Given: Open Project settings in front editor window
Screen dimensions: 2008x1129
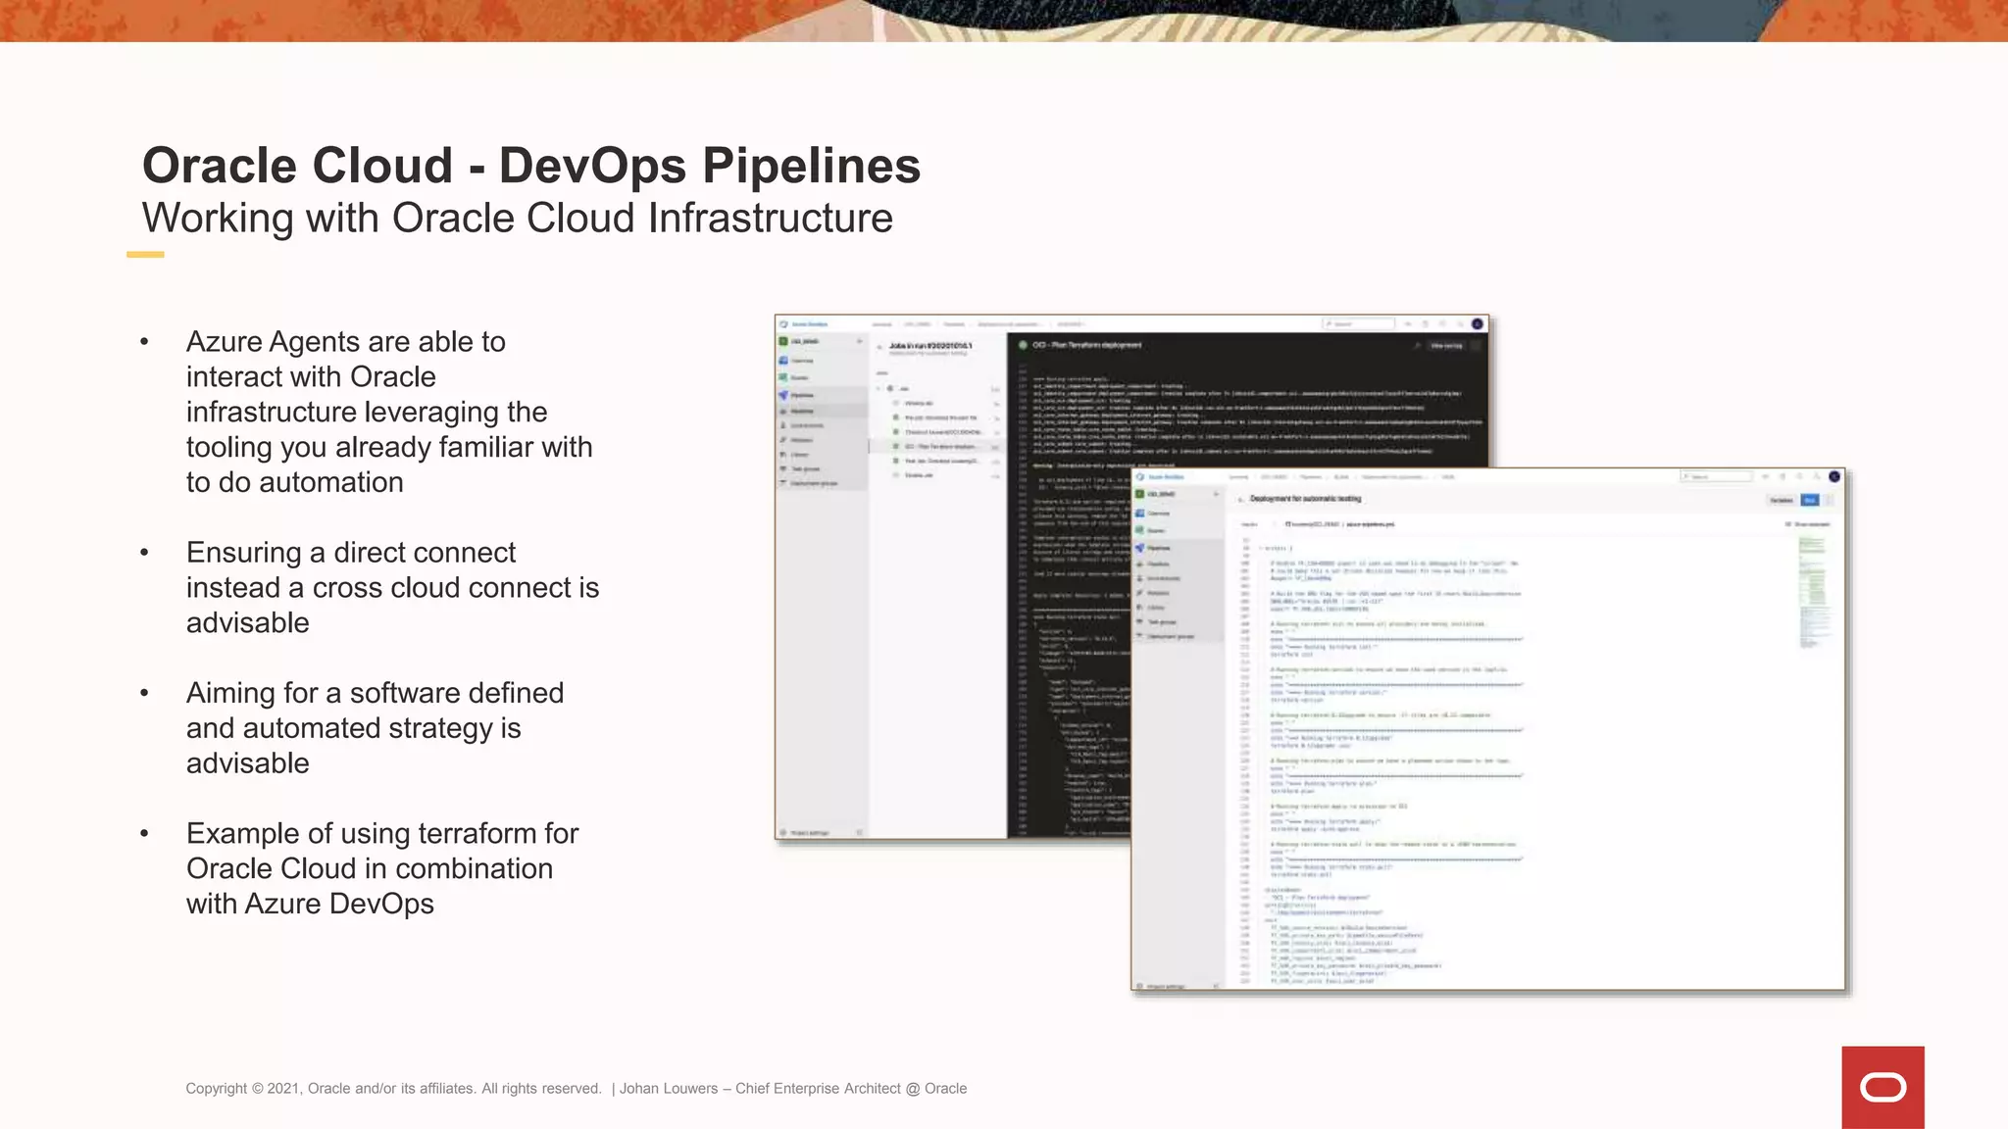Looking at the screenshot, I should coord(1161,986).
